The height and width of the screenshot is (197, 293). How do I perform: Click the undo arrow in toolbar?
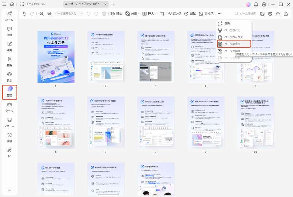[x=24, y=14]
